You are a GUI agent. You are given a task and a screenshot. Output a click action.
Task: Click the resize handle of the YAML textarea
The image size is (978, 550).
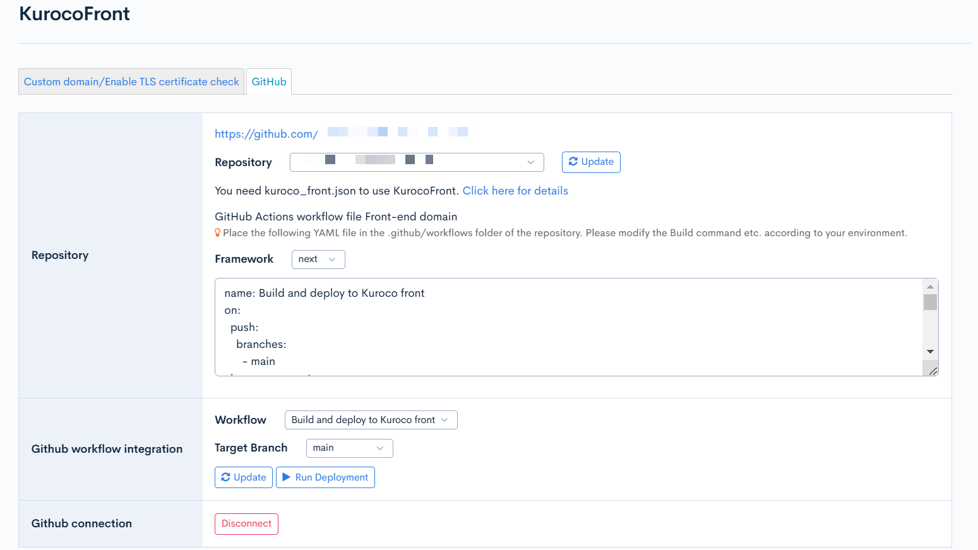[932, 371]
